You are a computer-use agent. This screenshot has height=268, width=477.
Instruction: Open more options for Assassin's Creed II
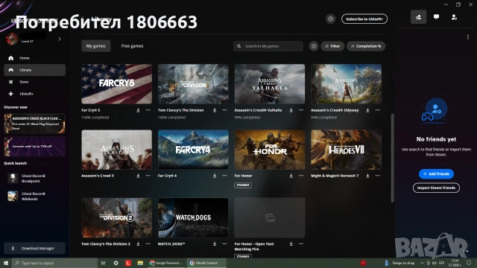pos(148,176)
